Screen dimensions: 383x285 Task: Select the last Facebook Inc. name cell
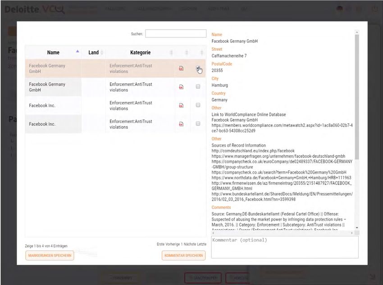point(53,124)
